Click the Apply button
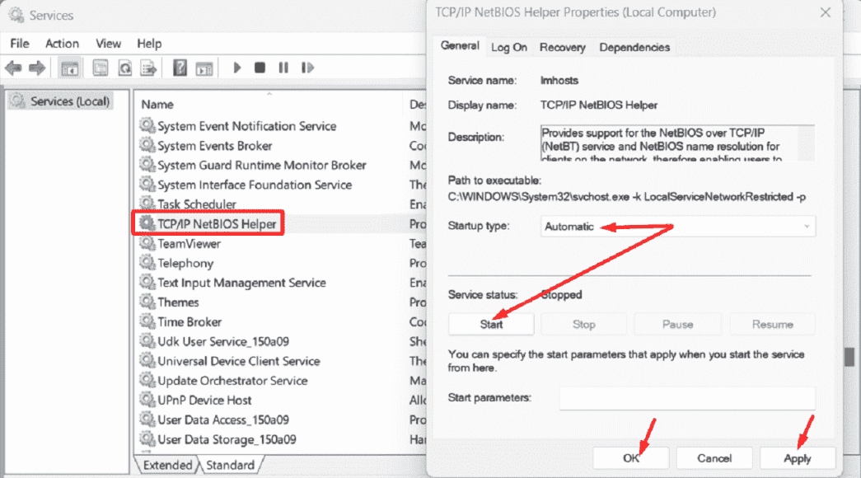The width and height of the screenshot is (861, 478). click(x=798, y=458)
